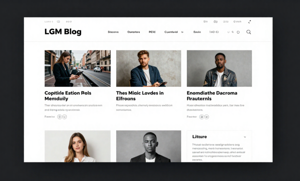Click second round icon under first article
Viewport: 300px width, 181px height.
click(65, 117)
